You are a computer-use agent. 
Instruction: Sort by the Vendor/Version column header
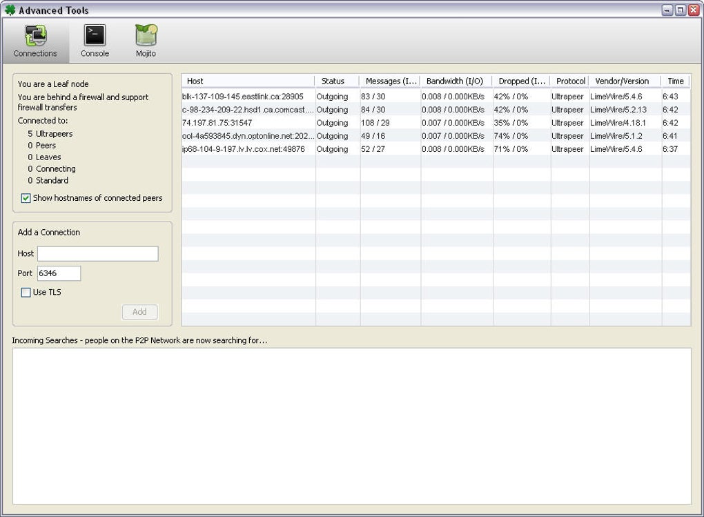coord(625,81)
